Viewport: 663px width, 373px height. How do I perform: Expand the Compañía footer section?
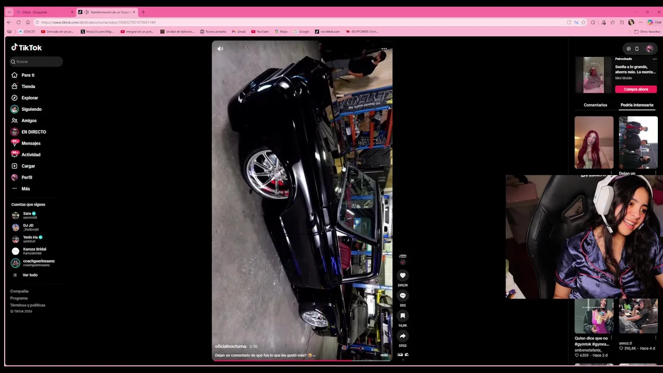19,291
